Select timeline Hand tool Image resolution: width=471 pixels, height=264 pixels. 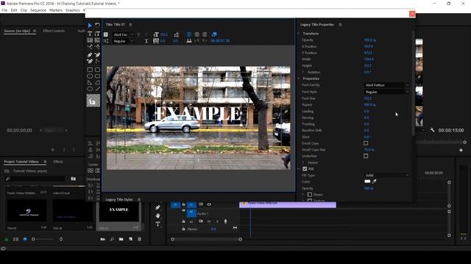(x=157, y=216)
